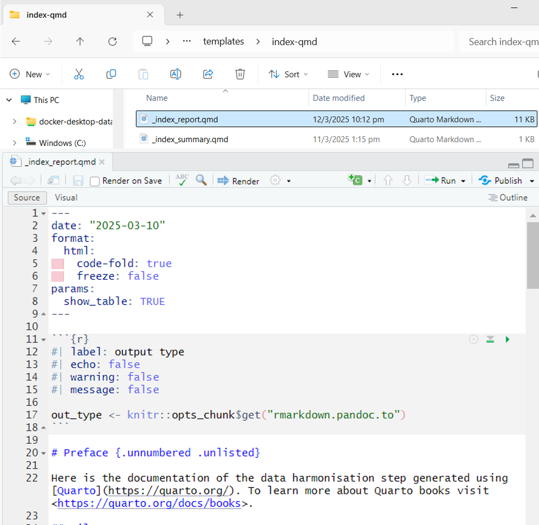Open find and replace with the magnifier icon
539x525 pixels.
pos(201,180)
